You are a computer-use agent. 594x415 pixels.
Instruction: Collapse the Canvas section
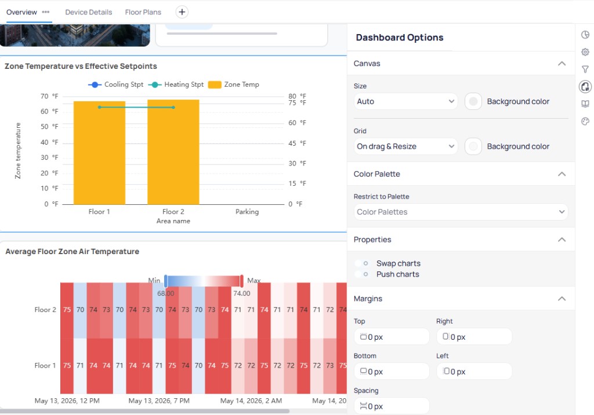(x=562, y=64)
